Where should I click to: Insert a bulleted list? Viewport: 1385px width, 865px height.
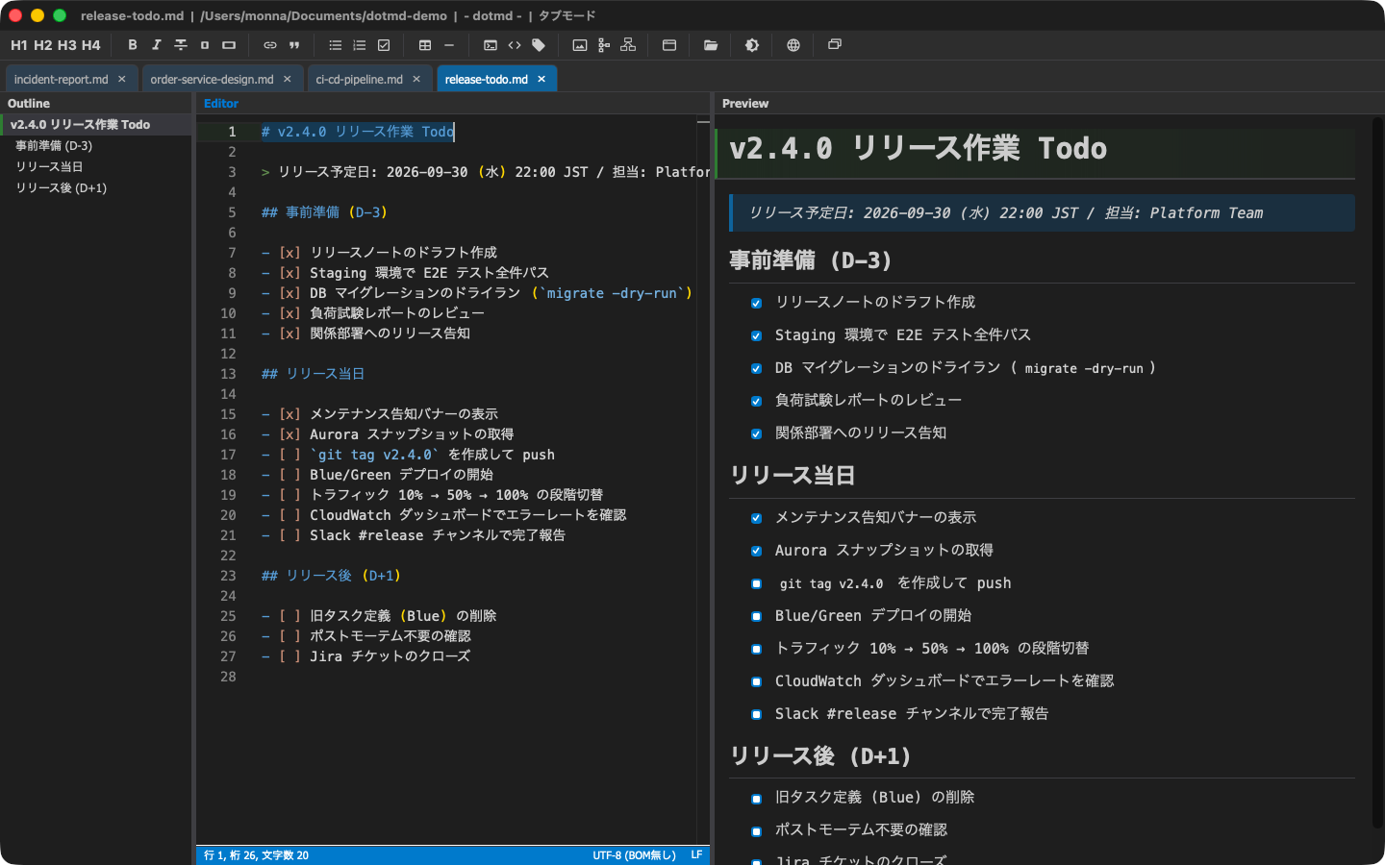pos(336,45)
